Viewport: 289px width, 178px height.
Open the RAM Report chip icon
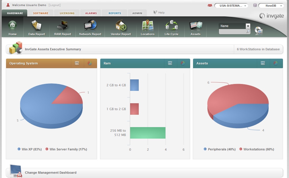(x=62, y=26)
